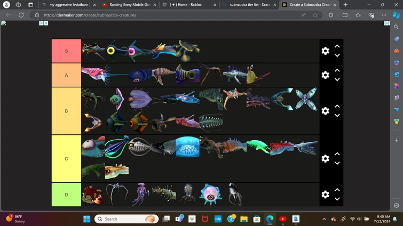Select yellow-eyed Peeper fish in S tier

[117, 51]
